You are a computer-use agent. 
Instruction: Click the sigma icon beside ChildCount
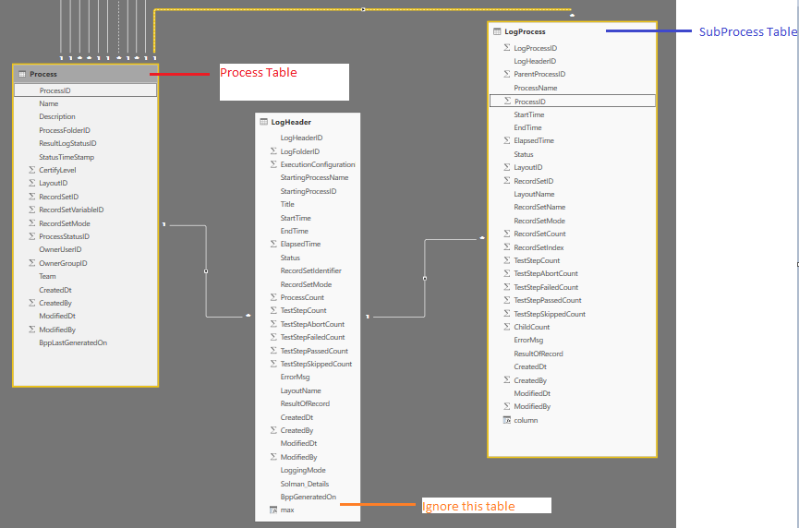507,327
